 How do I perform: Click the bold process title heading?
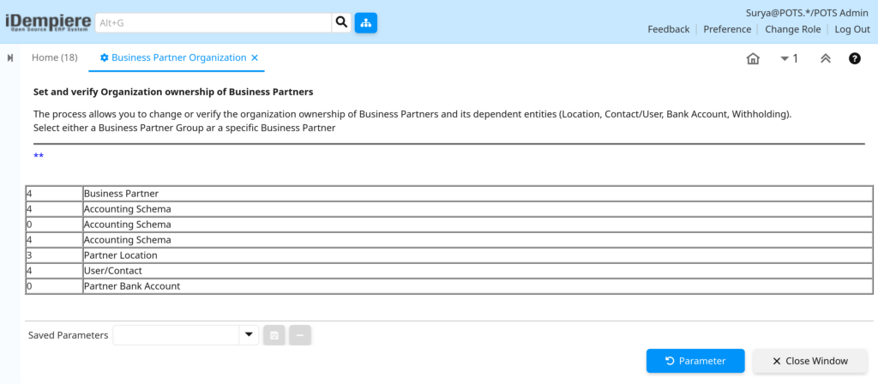[x=173, y=91]
